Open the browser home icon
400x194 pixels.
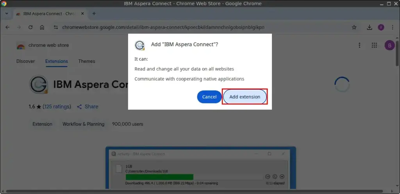[42, 27]
